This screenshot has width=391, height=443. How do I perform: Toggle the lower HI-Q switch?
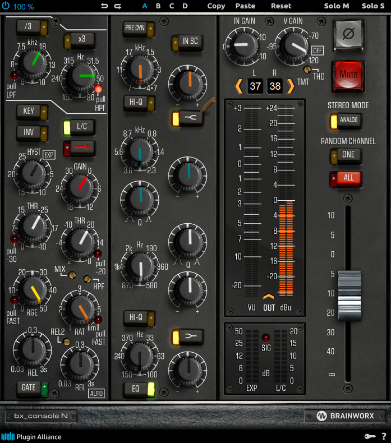click(139, 318)
